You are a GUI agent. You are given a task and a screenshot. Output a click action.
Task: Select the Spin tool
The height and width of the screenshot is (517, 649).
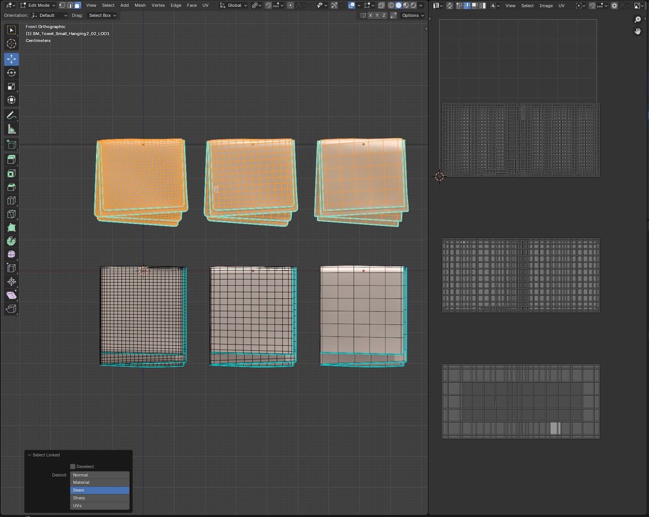(x=11, y=241)
